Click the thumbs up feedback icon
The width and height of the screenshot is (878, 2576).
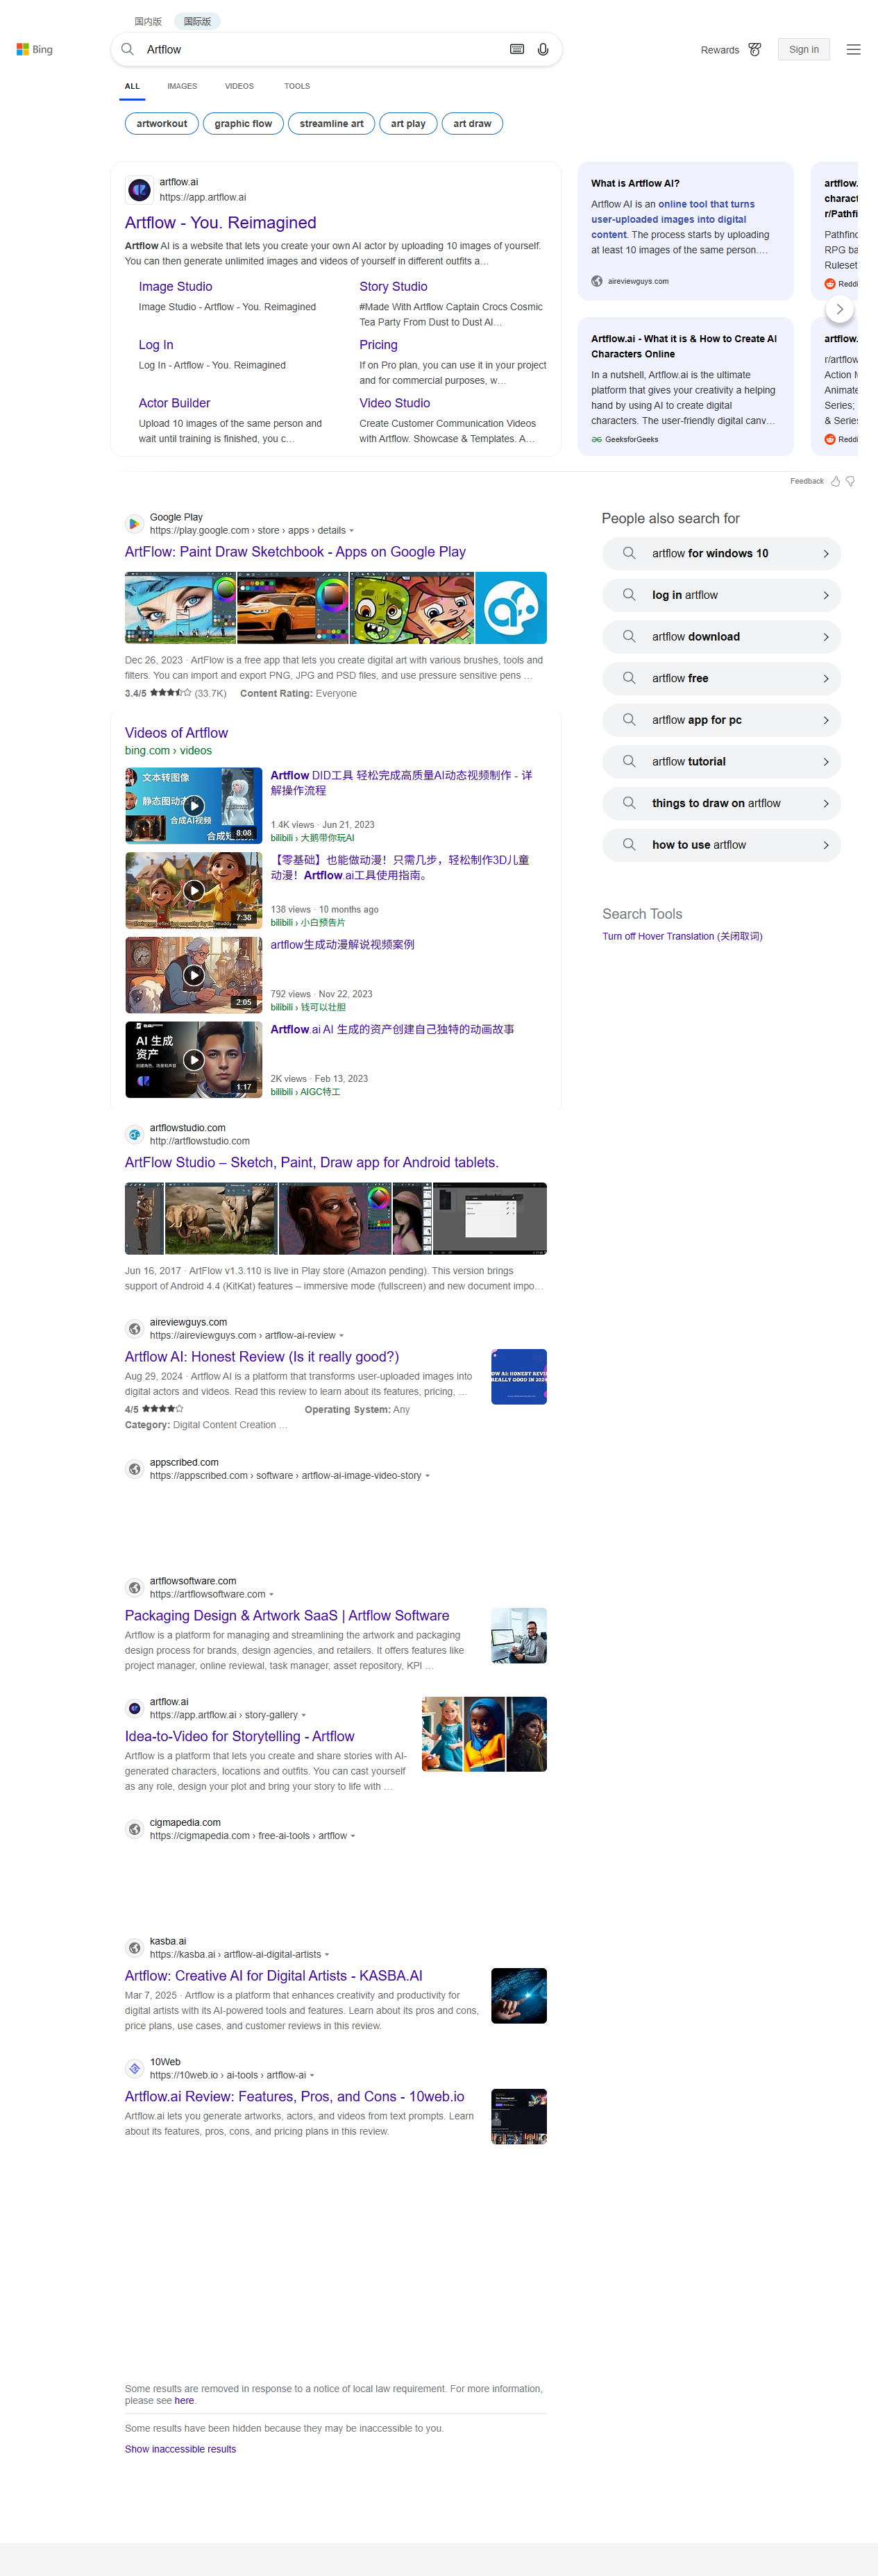(x=835, y=481)
